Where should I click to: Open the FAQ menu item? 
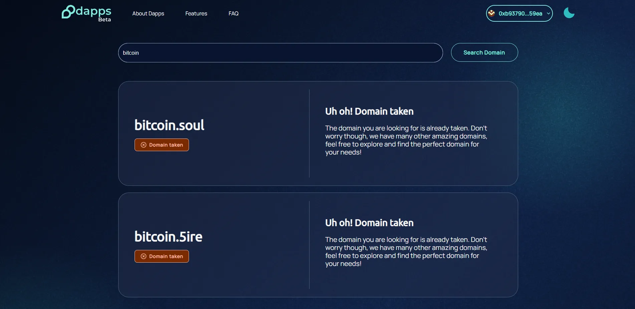point(233,14)
